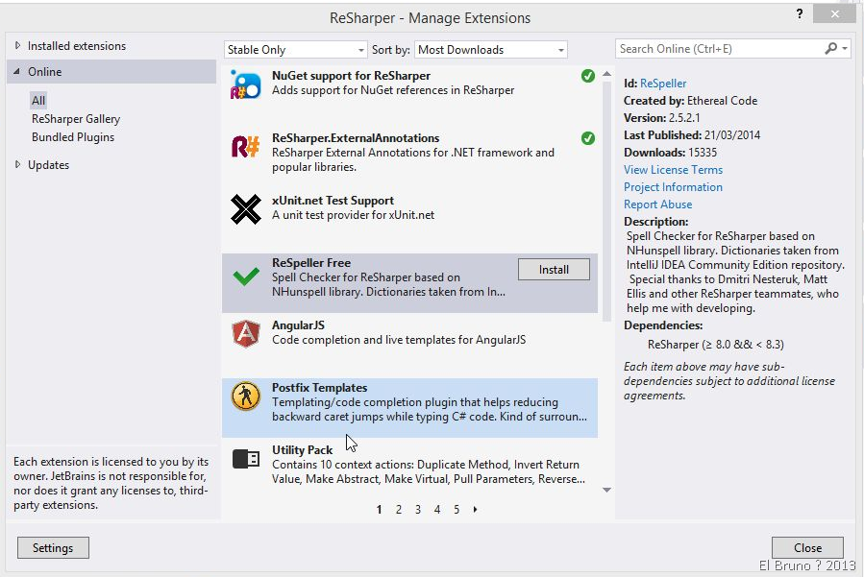Open the Most Downloads sort dropdown

pos(490,50)
